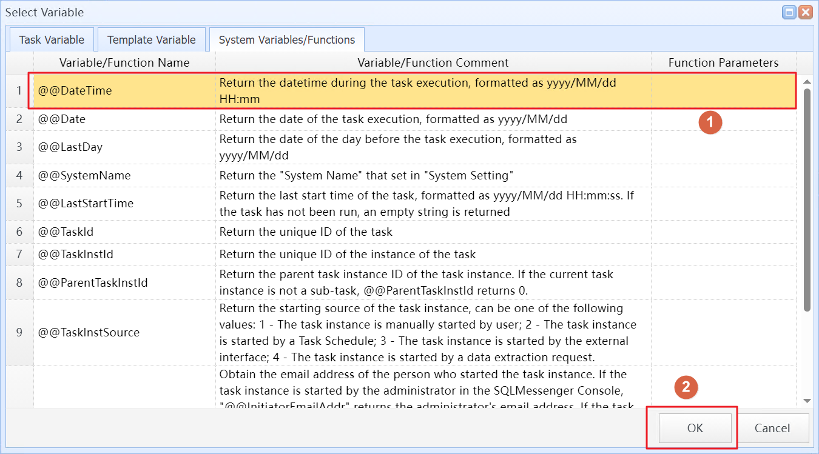Click the @@DateTime comment about yyyy/MM/dd HH:mm
The image size is (819, 454).
click(x=417, y=91)
